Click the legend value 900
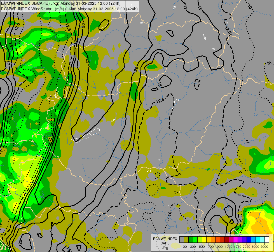The height and width of the screenshot is (252, 274). 220,247
